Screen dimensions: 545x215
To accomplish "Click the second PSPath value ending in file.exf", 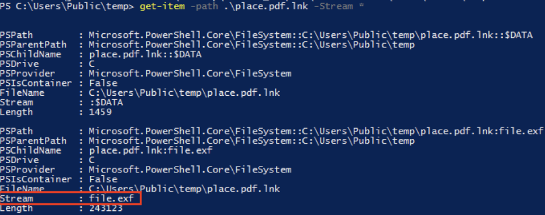I will pos(316,131).
